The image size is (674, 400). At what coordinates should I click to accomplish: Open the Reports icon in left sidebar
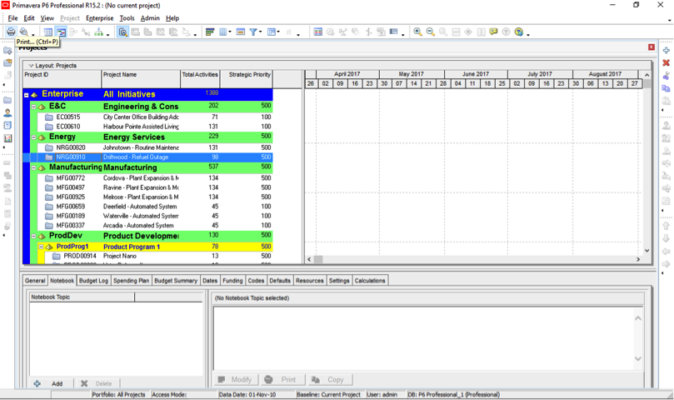(7, 126)
